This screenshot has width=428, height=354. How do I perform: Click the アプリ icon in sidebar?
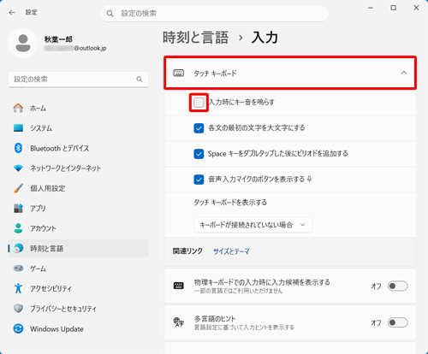click(x=18, y=208)
